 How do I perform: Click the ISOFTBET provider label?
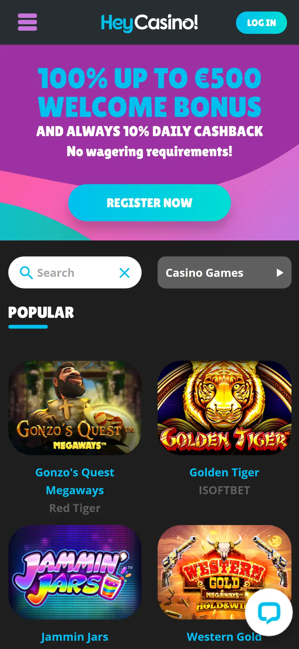pos(224,490)
